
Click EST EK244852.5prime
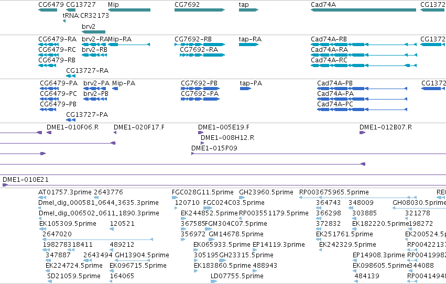pyautogui.click(x=183, y=219)
